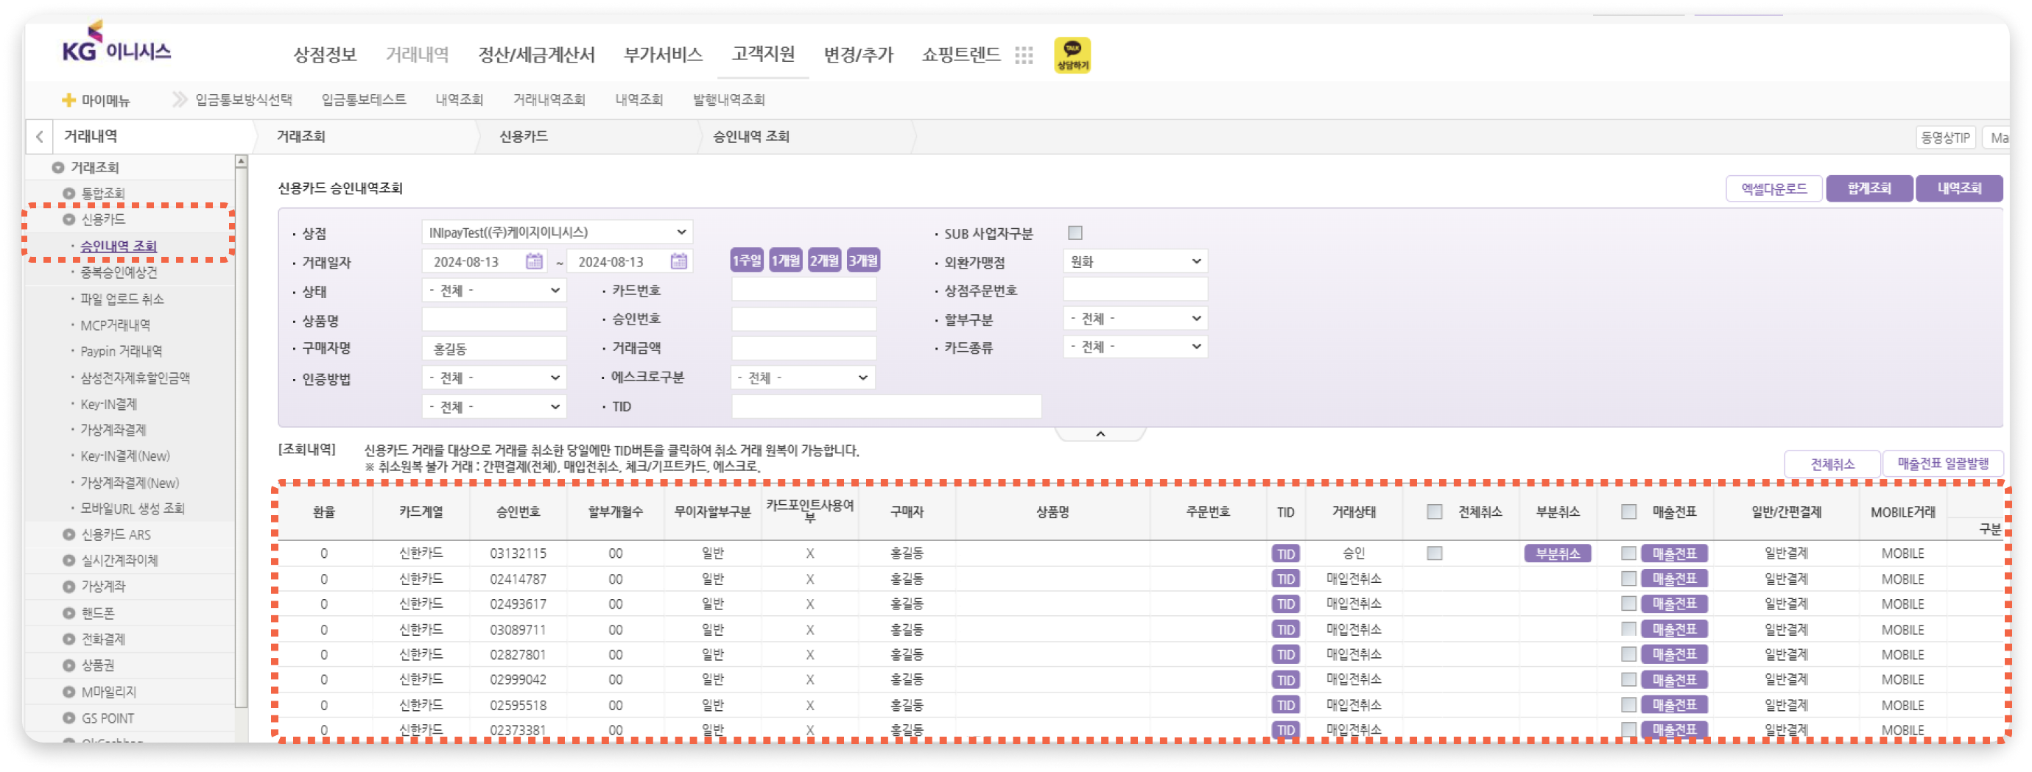Viewport: 2032px width, 772px height.
Task: Open the end date calendar picker
Action: [x=678, y=261]
